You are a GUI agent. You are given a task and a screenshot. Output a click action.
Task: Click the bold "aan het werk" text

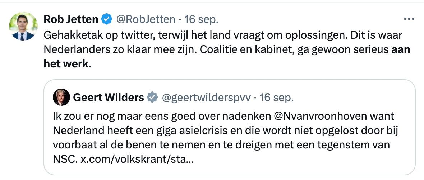(x=400, y=50)
